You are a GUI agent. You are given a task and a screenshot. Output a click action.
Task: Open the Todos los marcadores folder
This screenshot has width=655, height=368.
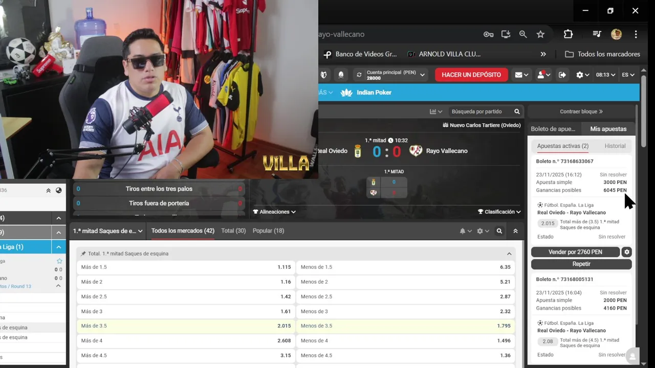[602, 54]
